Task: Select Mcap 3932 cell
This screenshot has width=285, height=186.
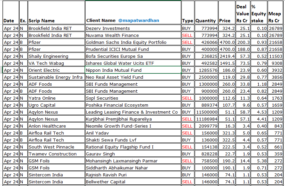Action: click(275, 70)
